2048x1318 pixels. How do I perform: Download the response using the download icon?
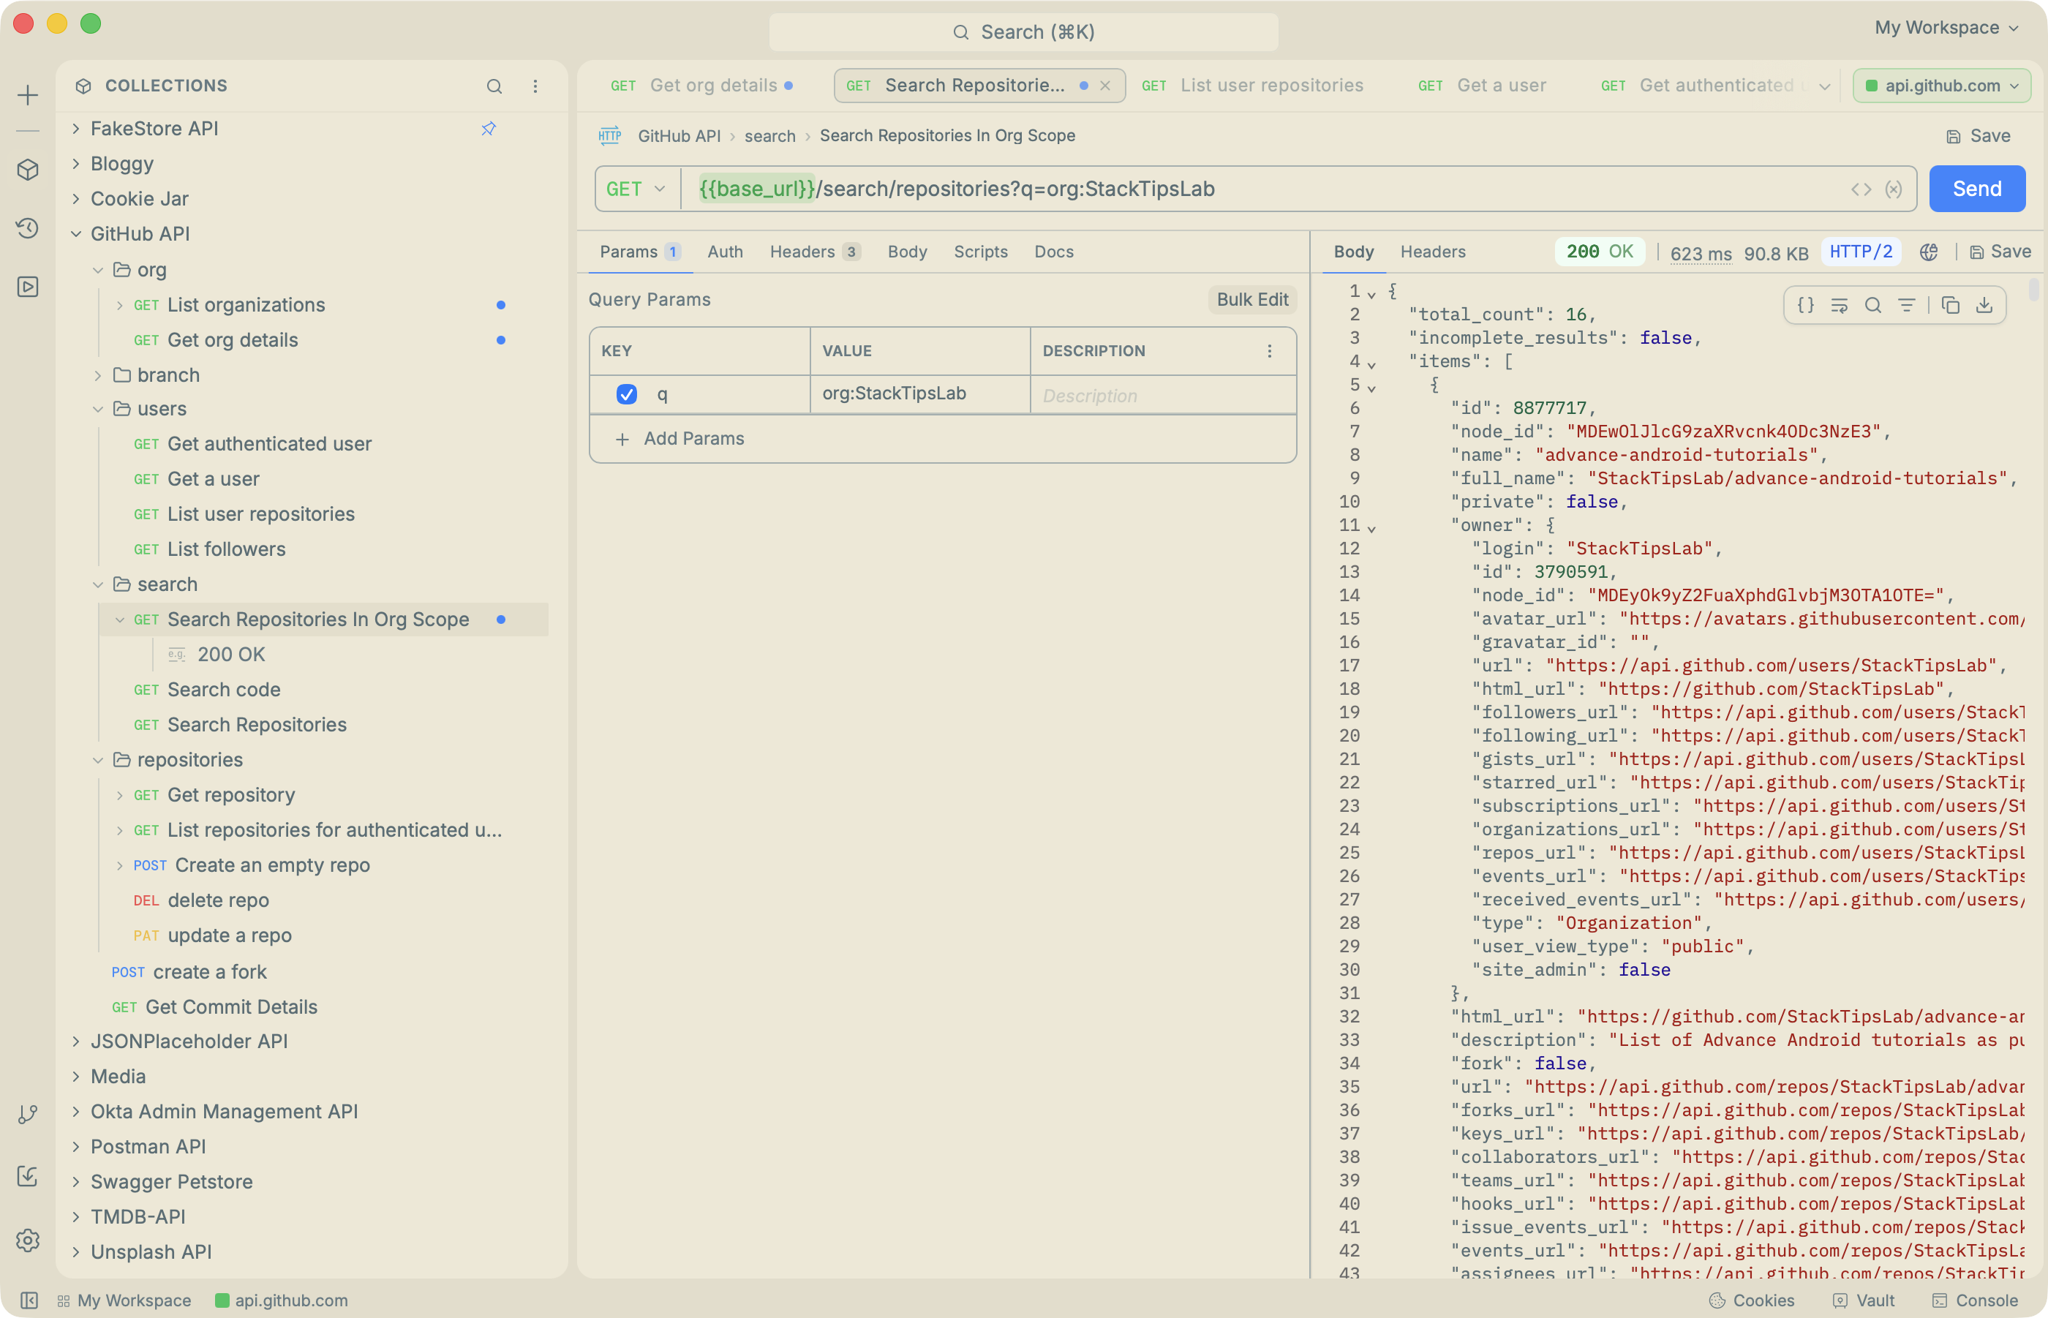pyautogui.click(x=1984, y=305)
